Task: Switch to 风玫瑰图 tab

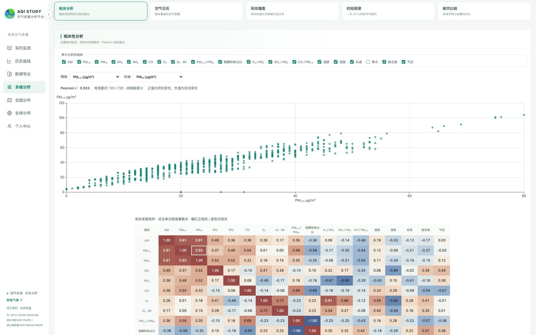Action: click(x=292, y=11)
